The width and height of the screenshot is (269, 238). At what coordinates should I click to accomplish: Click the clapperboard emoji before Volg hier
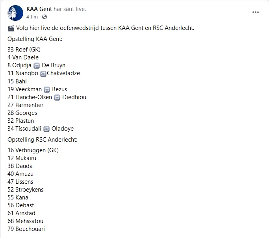pyautogui.click(x=11, y=28)
